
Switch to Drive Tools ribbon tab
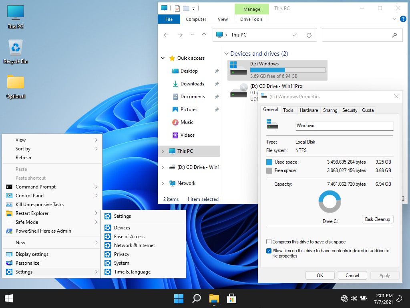tap(251, 19)
